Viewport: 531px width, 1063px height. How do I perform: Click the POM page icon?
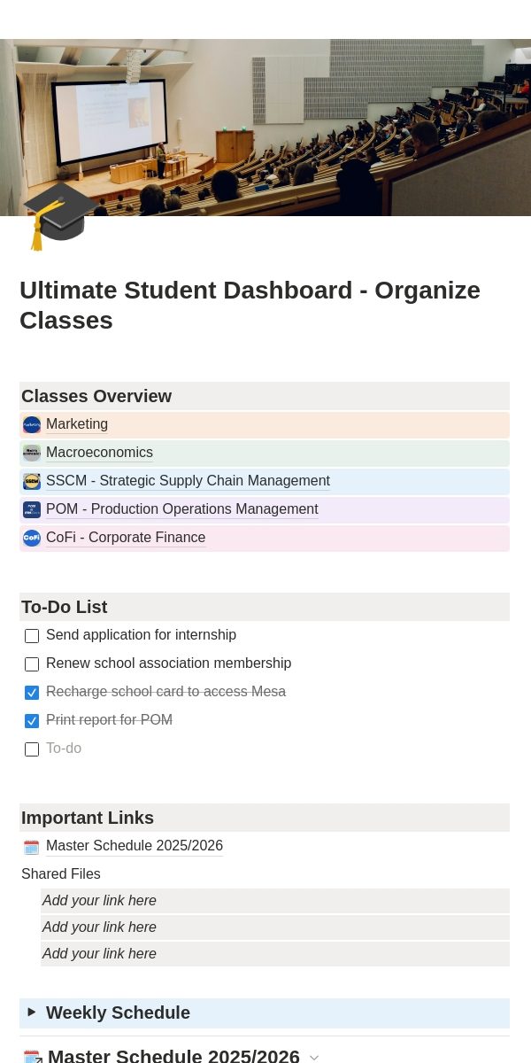pyautogui.click(x=32, y=510)
